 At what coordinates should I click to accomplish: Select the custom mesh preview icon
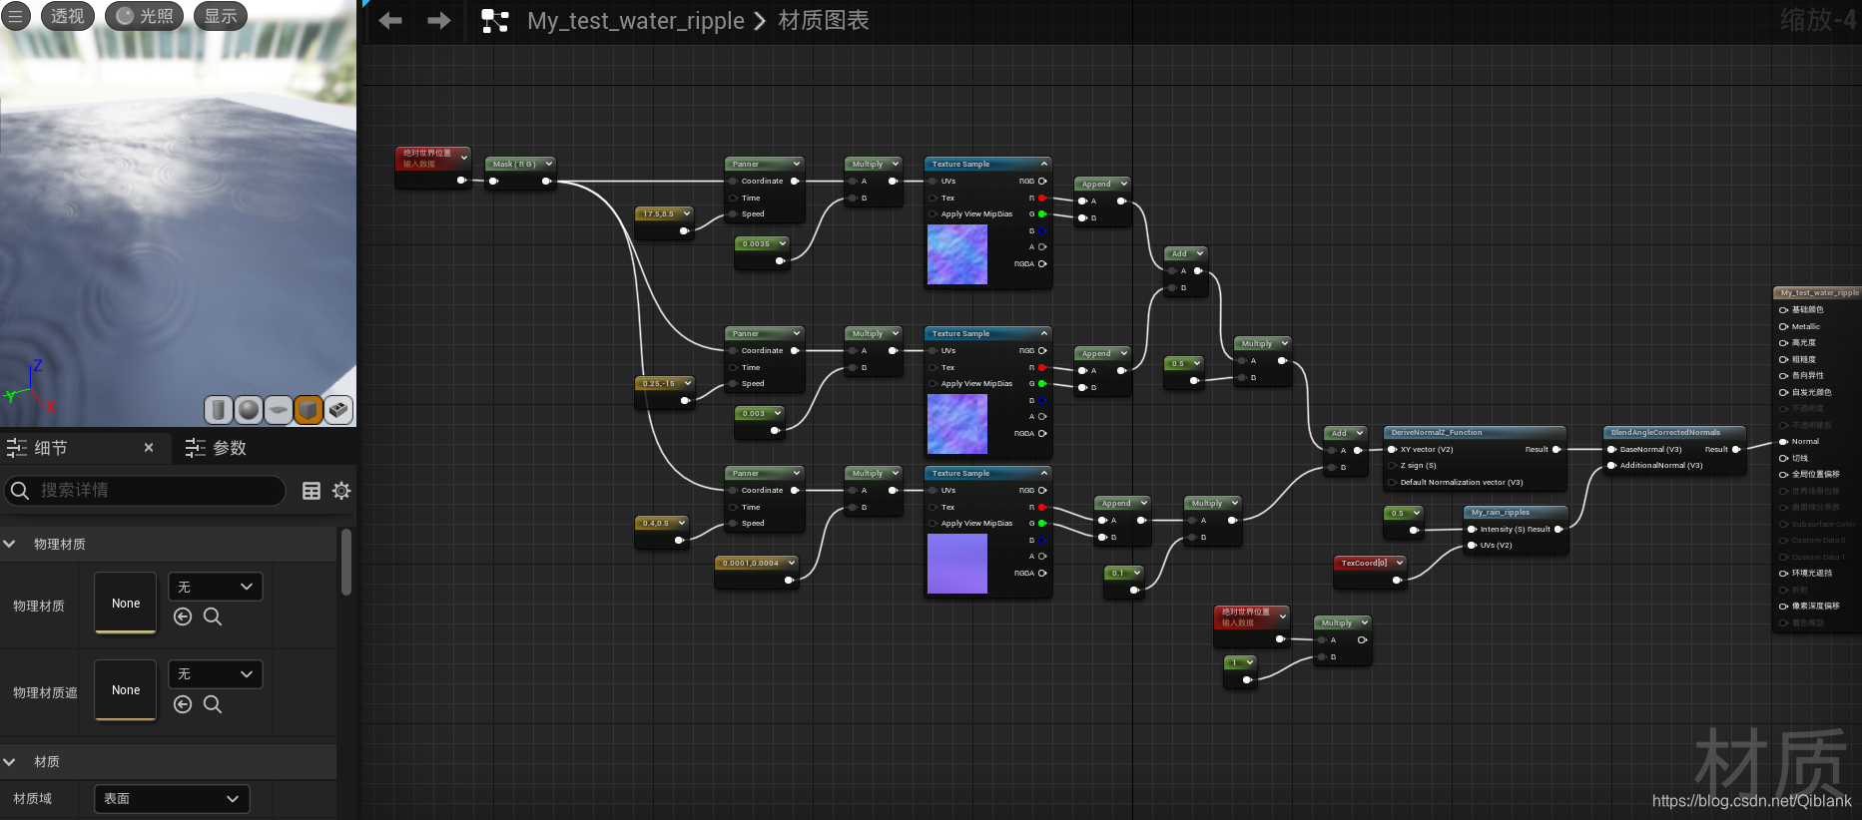point(338,409)
